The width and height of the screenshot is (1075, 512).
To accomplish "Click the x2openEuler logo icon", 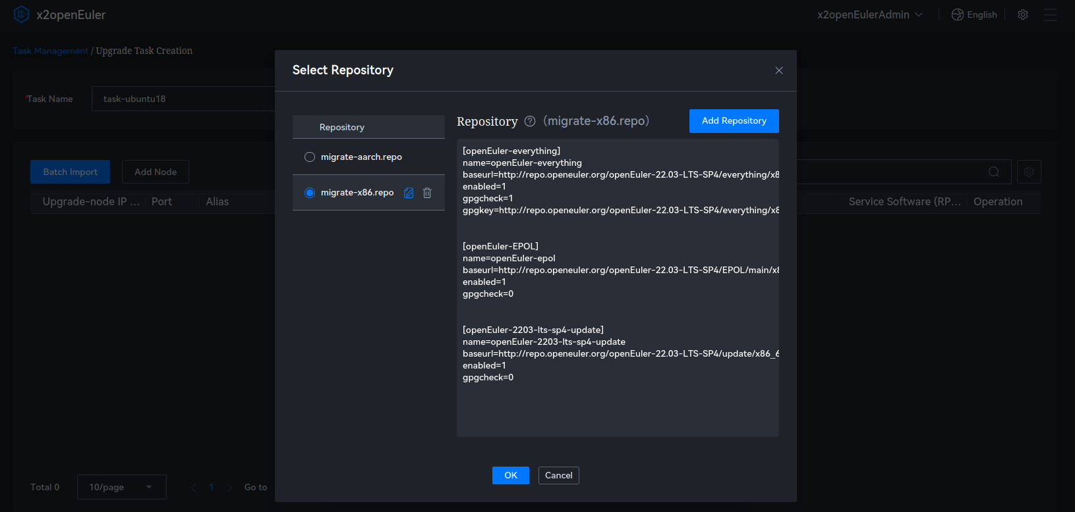I will (x=21, y=14).
